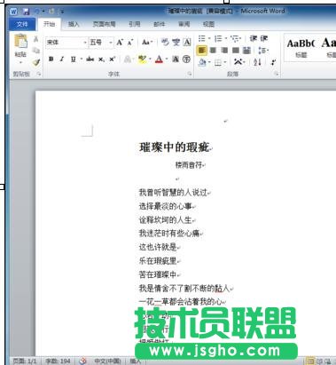Apply paragraph shading paint bucket color
The width and height of the screenshot is (336, 365).
tap(202, 62)
